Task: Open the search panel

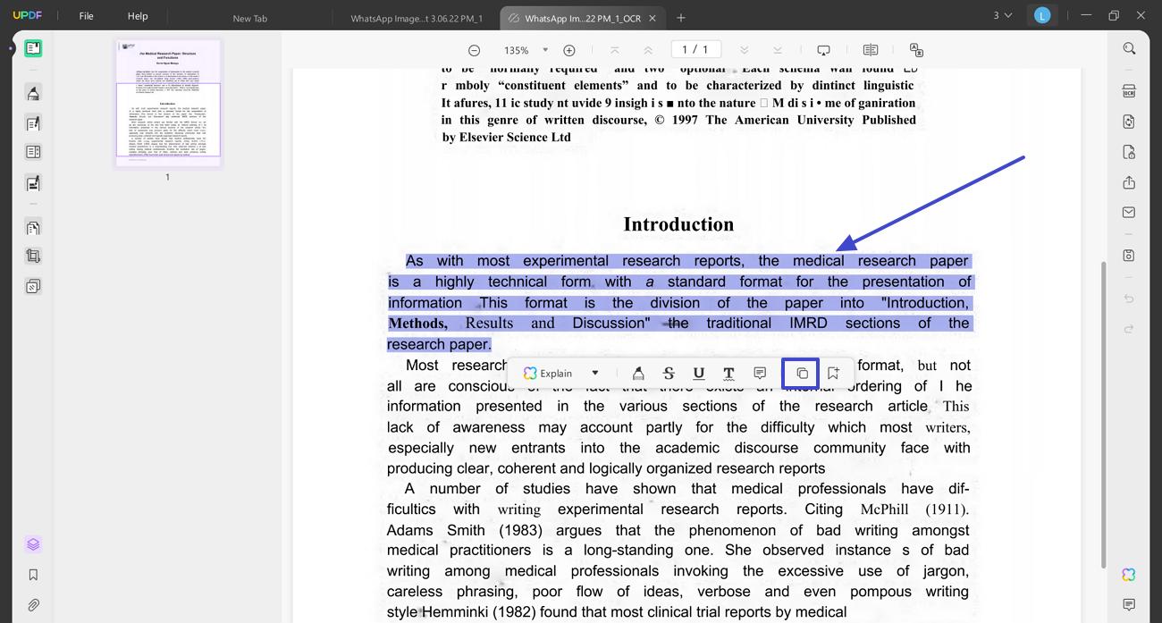Action: tap(1129, 48)
